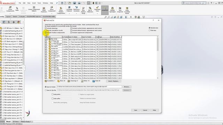Toggle Include Toolbox components checkbox
The image size is (223, 125).
[46, 32]
